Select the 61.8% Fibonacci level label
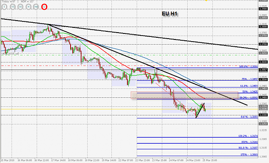The image size is (269, 163). point(249,86)
